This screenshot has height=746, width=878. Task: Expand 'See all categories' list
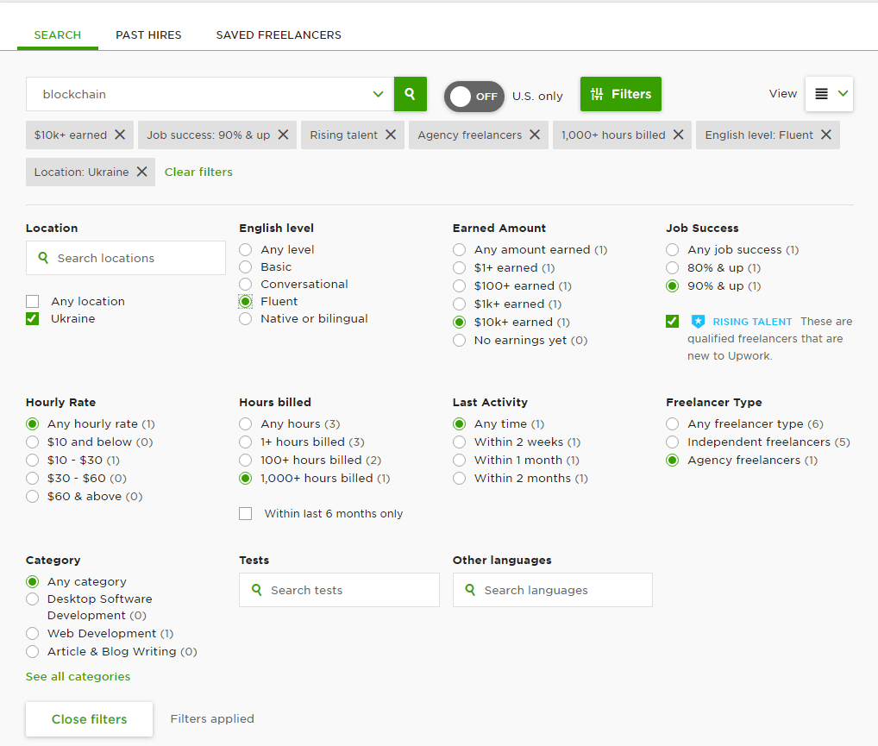pos(78,677)
